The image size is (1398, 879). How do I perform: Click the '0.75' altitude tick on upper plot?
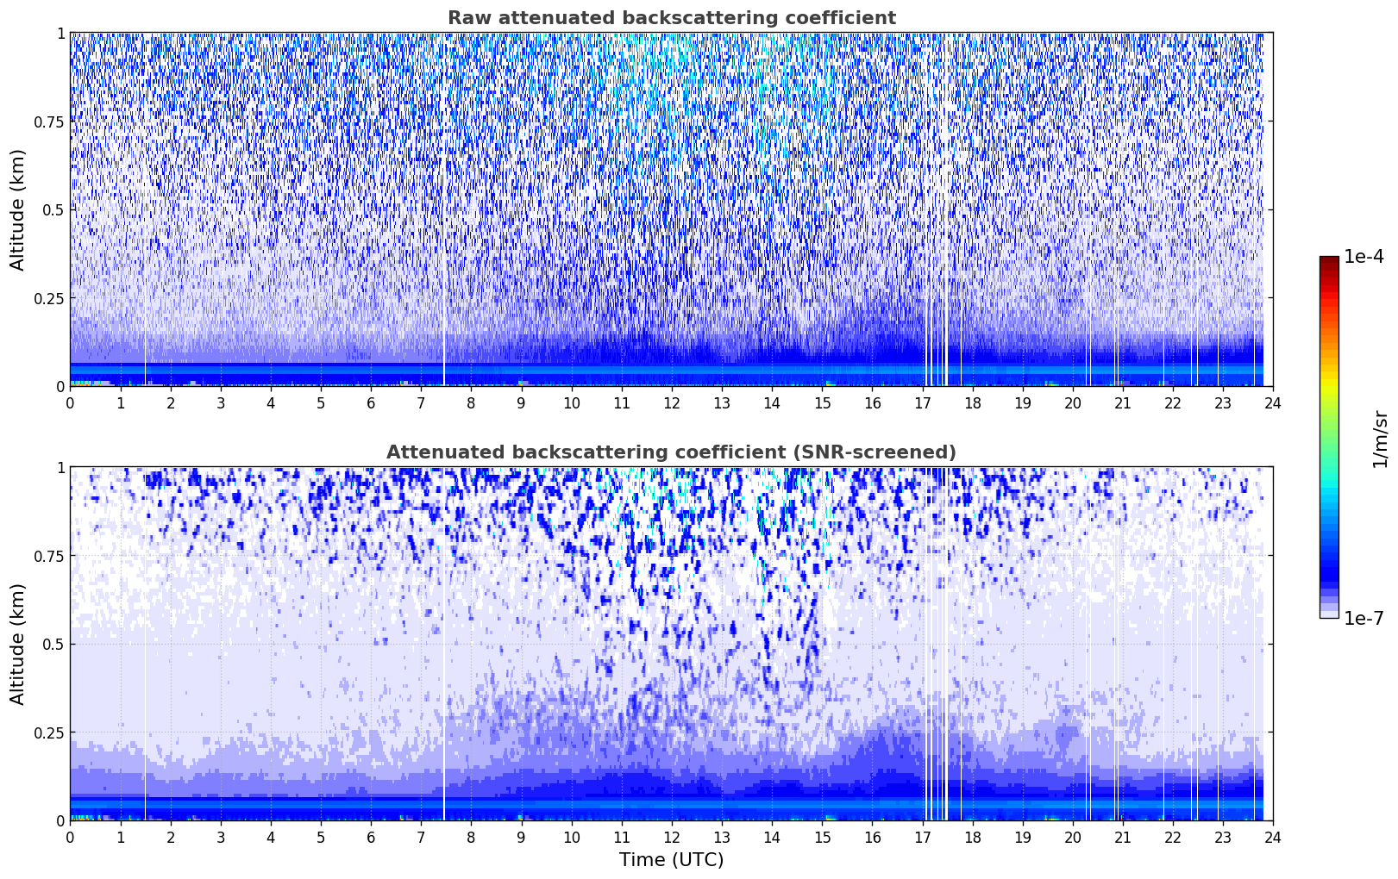[50, 122]
